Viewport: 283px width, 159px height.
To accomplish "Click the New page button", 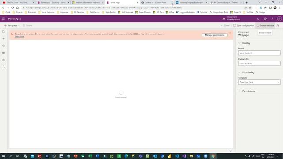I will click(x=11, y=26).
